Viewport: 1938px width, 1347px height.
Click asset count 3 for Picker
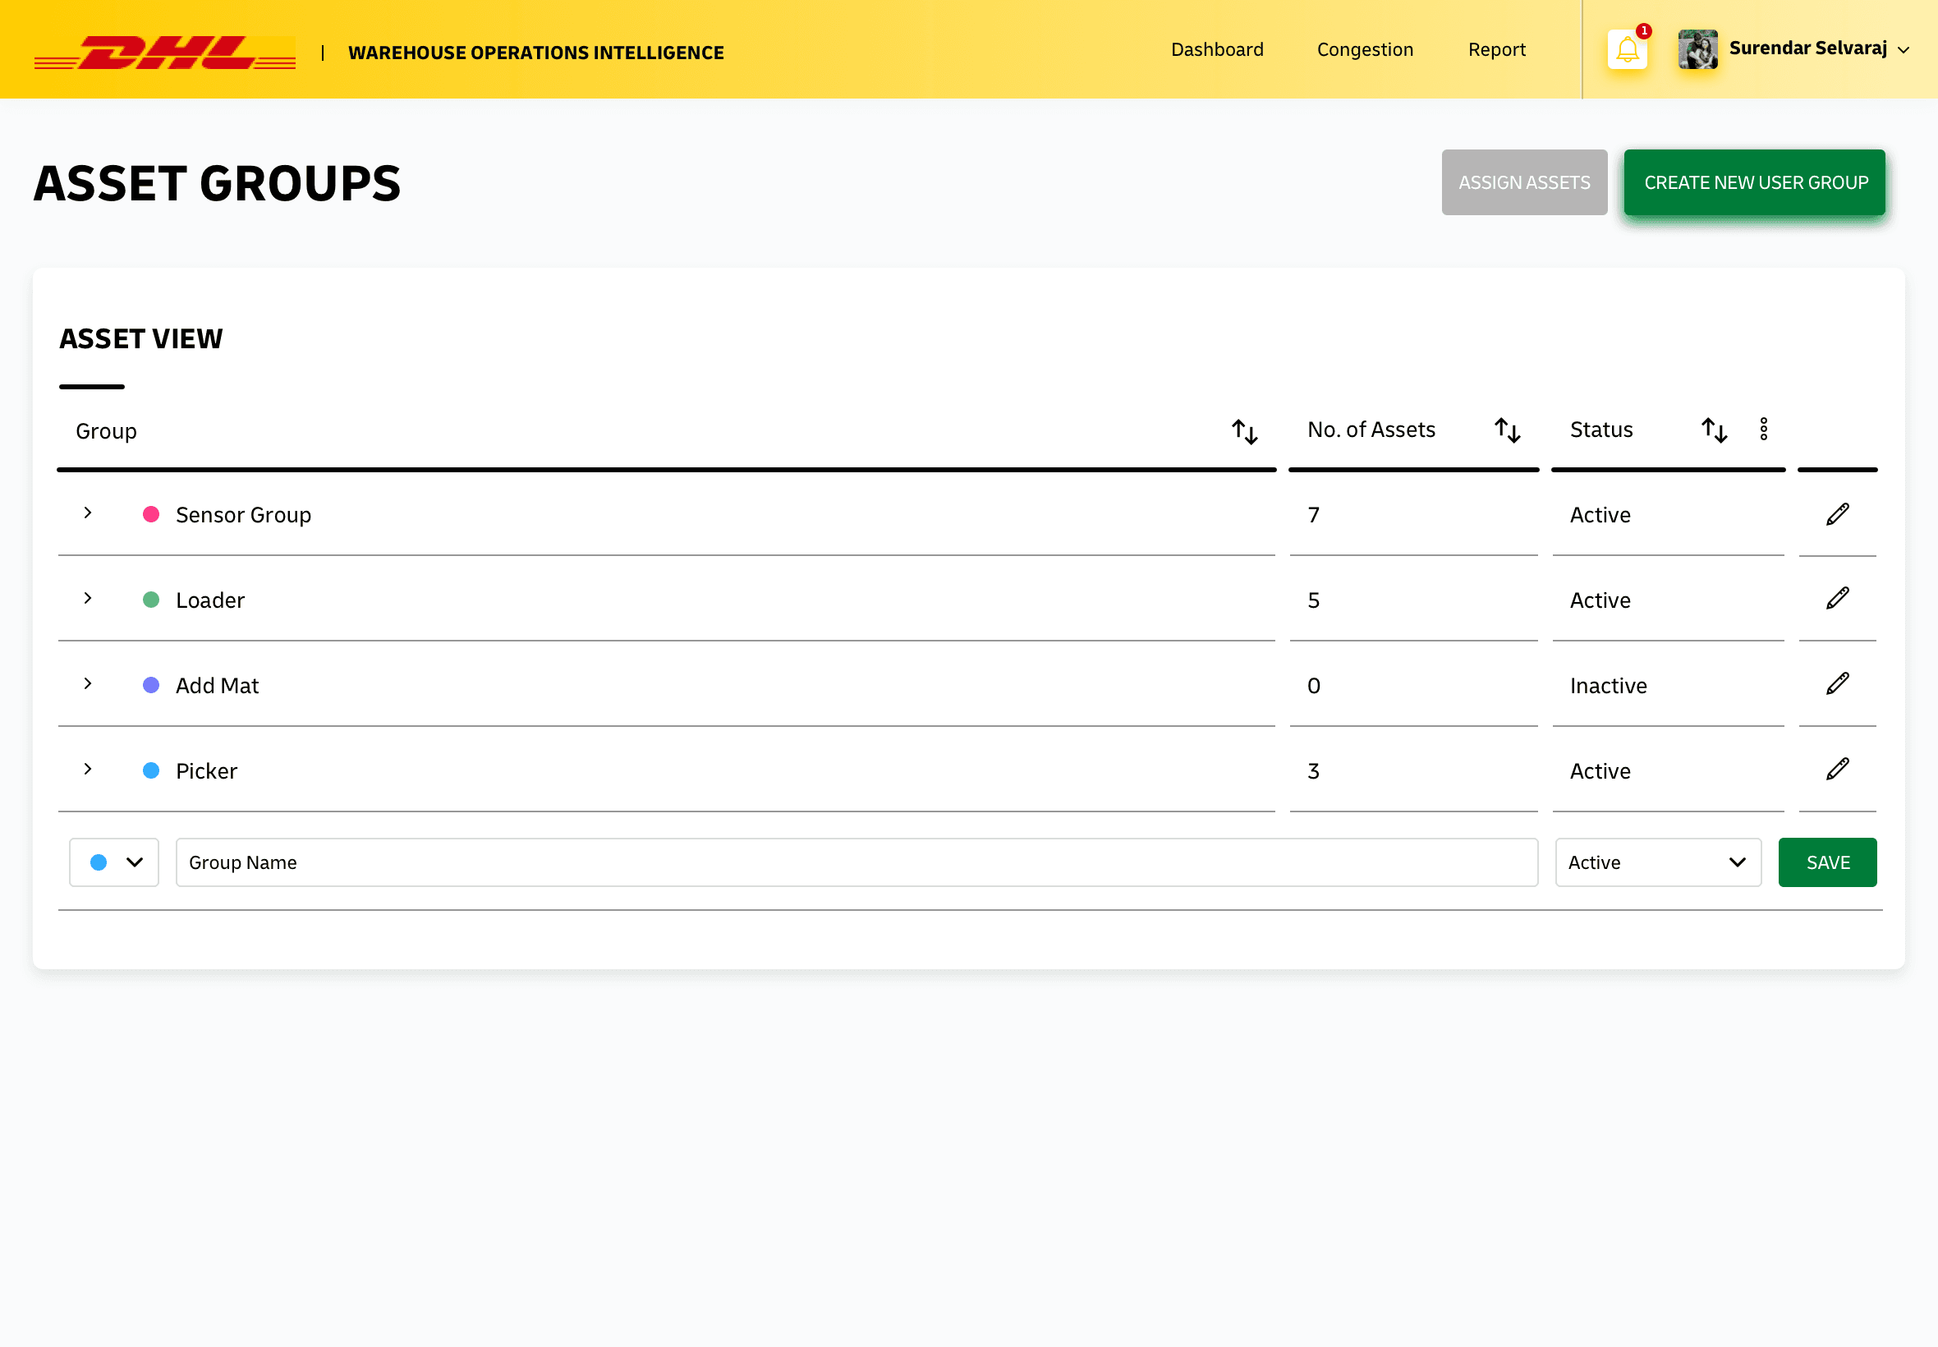coord(1313,770)
